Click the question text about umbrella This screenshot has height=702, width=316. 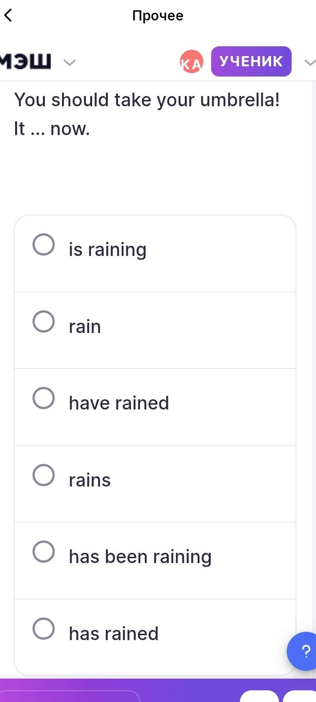pos(147,114)
